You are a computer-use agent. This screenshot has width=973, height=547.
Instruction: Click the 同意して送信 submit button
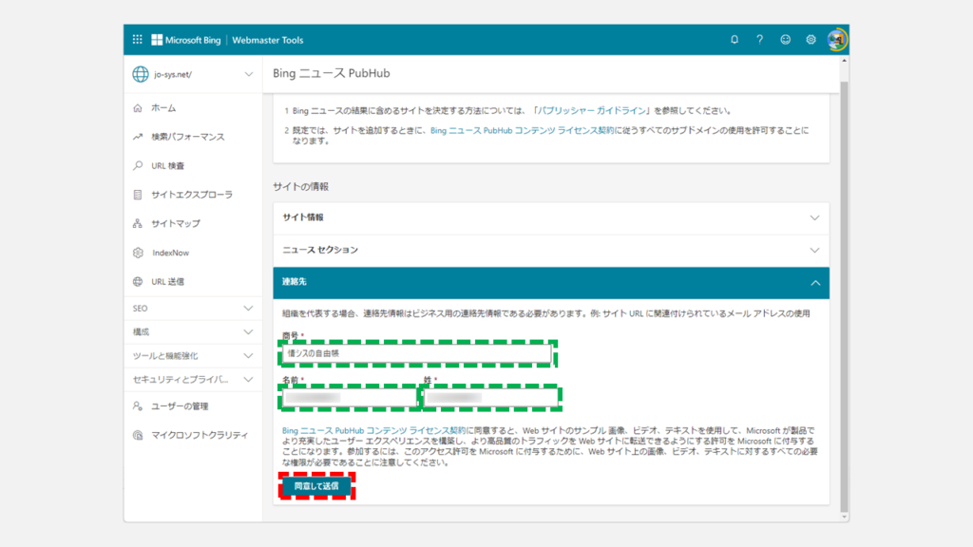tap(315, 485)
